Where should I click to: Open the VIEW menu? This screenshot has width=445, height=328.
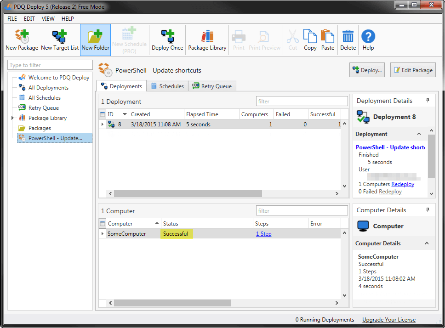48,19
